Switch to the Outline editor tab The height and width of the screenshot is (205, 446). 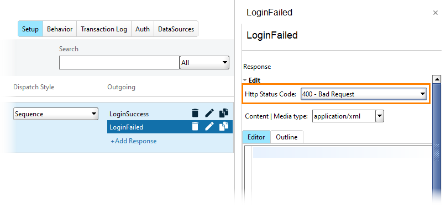click(287, 137)
